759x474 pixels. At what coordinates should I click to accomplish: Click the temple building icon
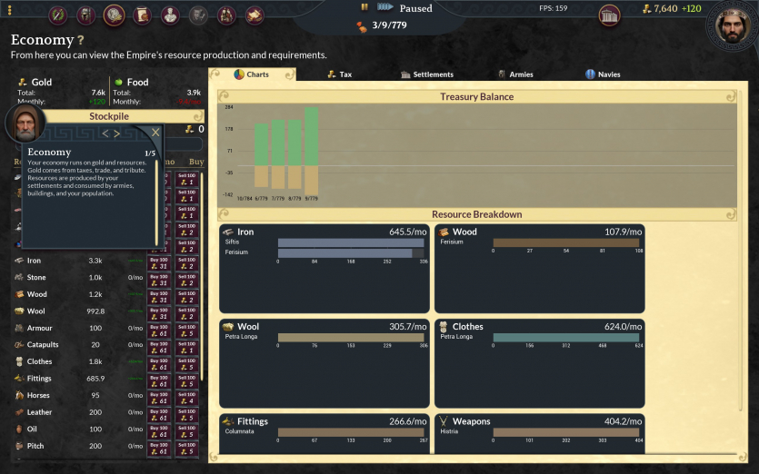(609, 15)
